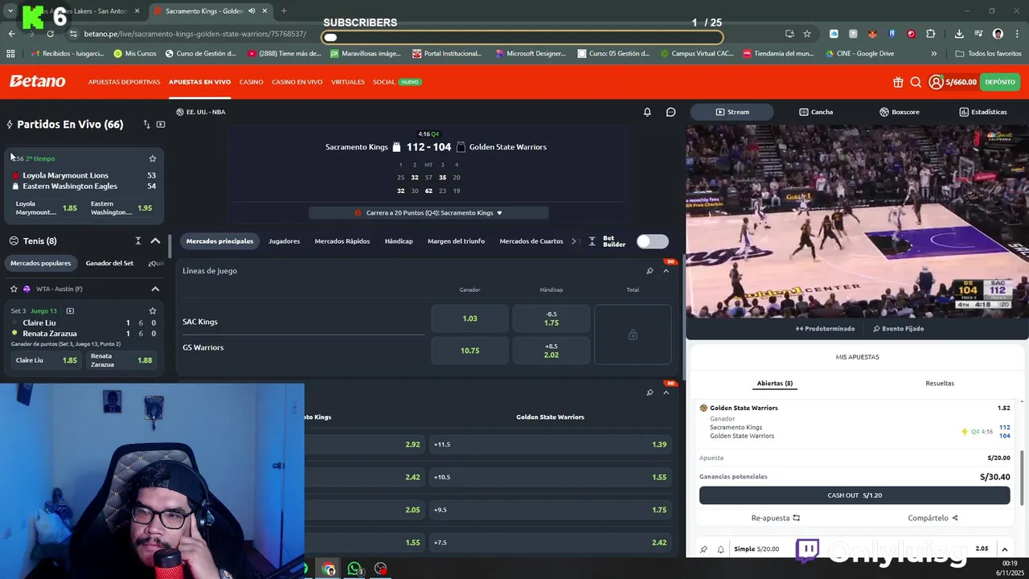Viewport: 1029px width, 579px height.
Task: Select GS Warriors +8.5 handicap 2.02
Action: (551, 351)
